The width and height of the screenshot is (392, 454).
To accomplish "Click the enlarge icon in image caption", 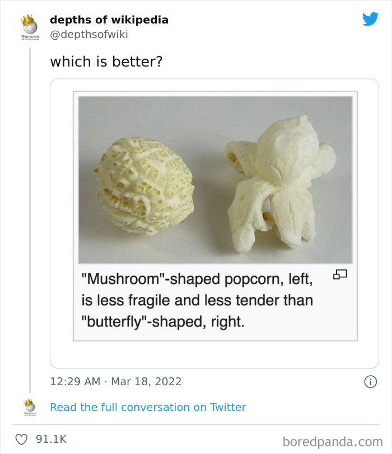I will click(x=340, y=275).
